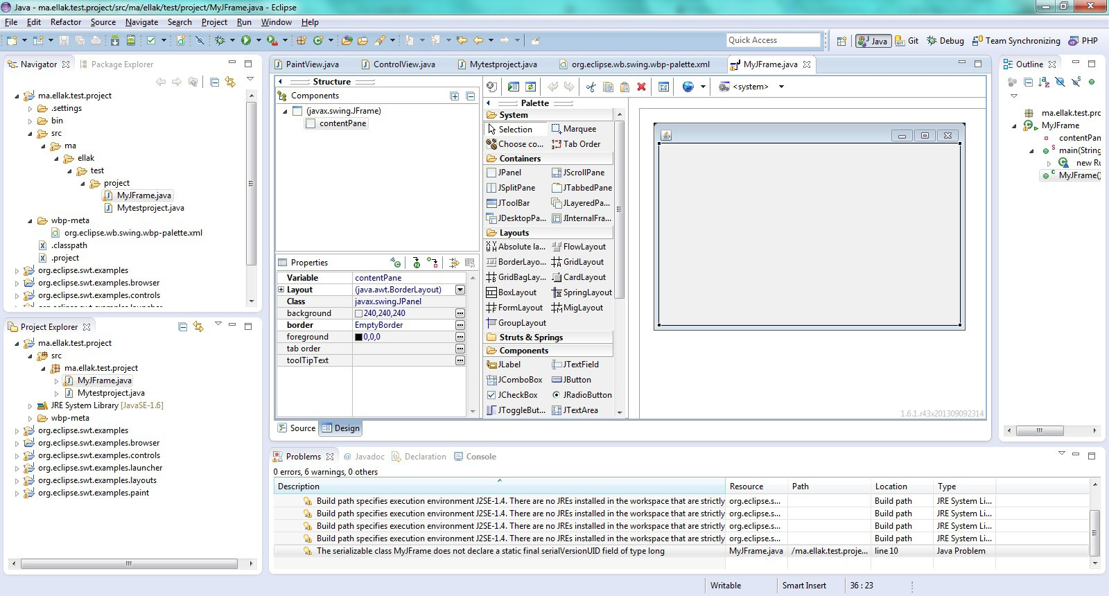The image size is (1109, 596).
Task: Select SpringLayout palette entry
Action: click(582, 292)
